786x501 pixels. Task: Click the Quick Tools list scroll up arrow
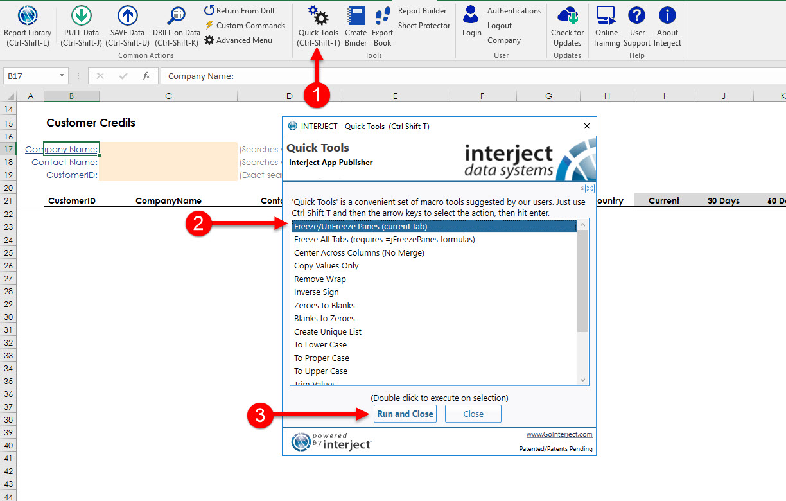[583, 225]
